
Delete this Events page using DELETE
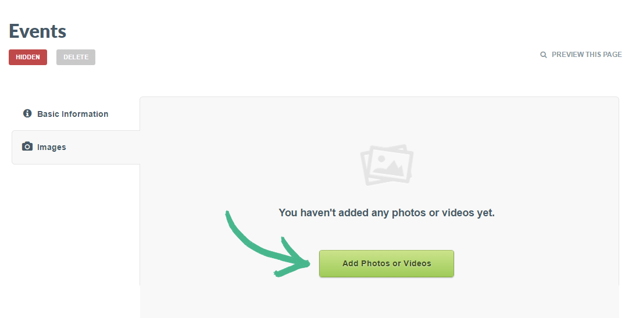[76, 57]
